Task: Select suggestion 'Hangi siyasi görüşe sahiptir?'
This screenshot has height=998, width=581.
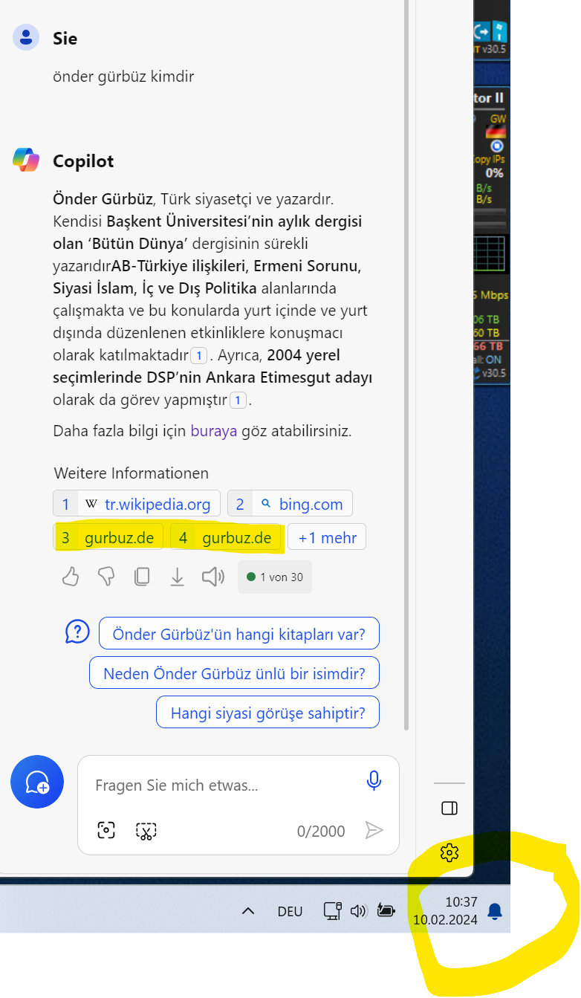Action: coord(267,713)
